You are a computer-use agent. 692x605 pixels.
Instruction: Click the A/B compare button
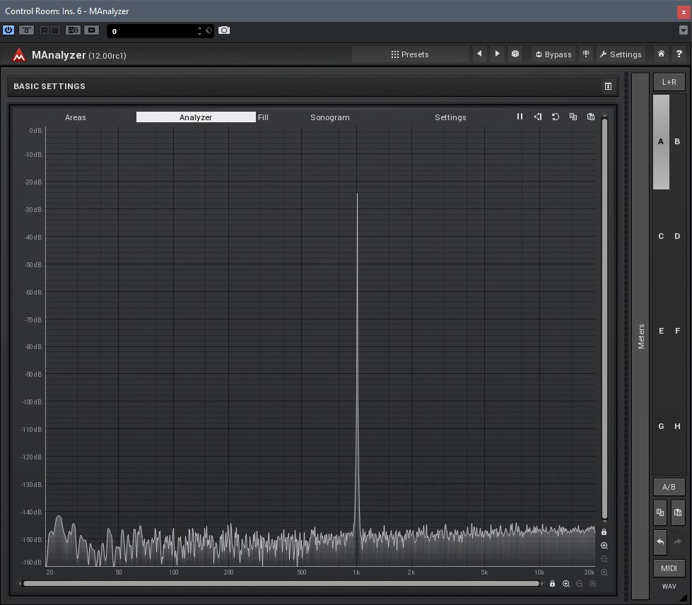coord(669,487)
